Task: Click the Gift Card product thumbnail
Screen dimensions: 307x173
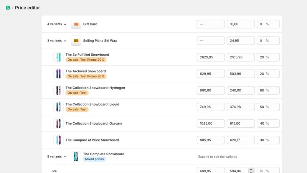Action: (x=76, y=24)
